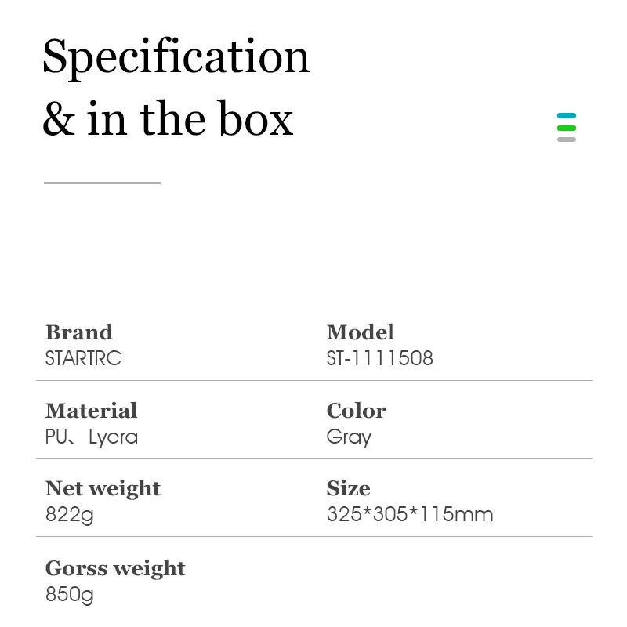Screen dimensions: 627x627
Task: Select the 325*305*115mm size value
Action: (410, 514)
